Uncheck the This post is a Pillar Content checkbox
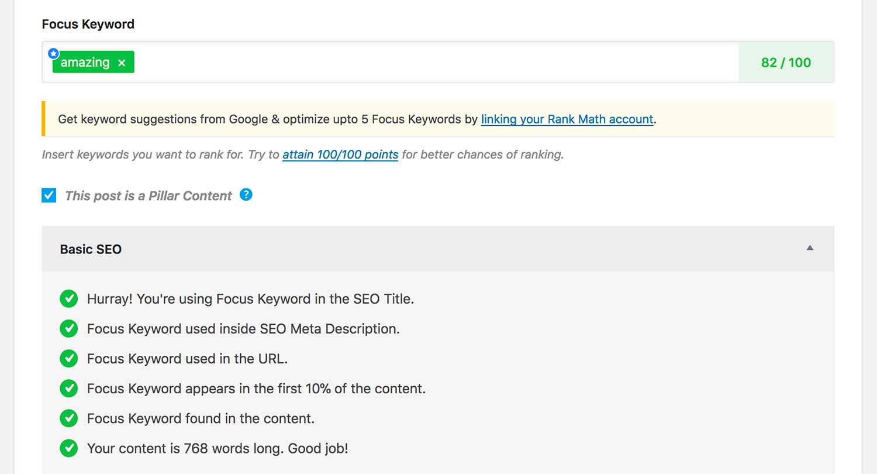877x474 pixels. [49, 195]
